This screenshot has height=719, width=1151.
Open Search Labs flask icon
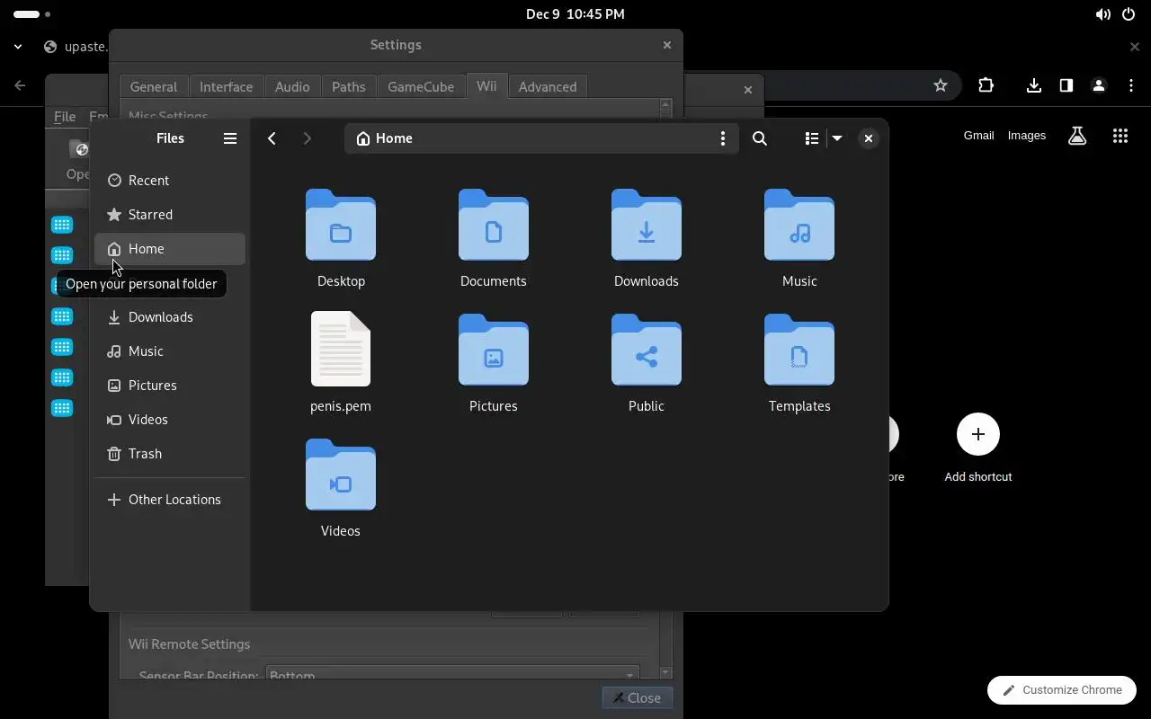click(x=1077, y=136)
